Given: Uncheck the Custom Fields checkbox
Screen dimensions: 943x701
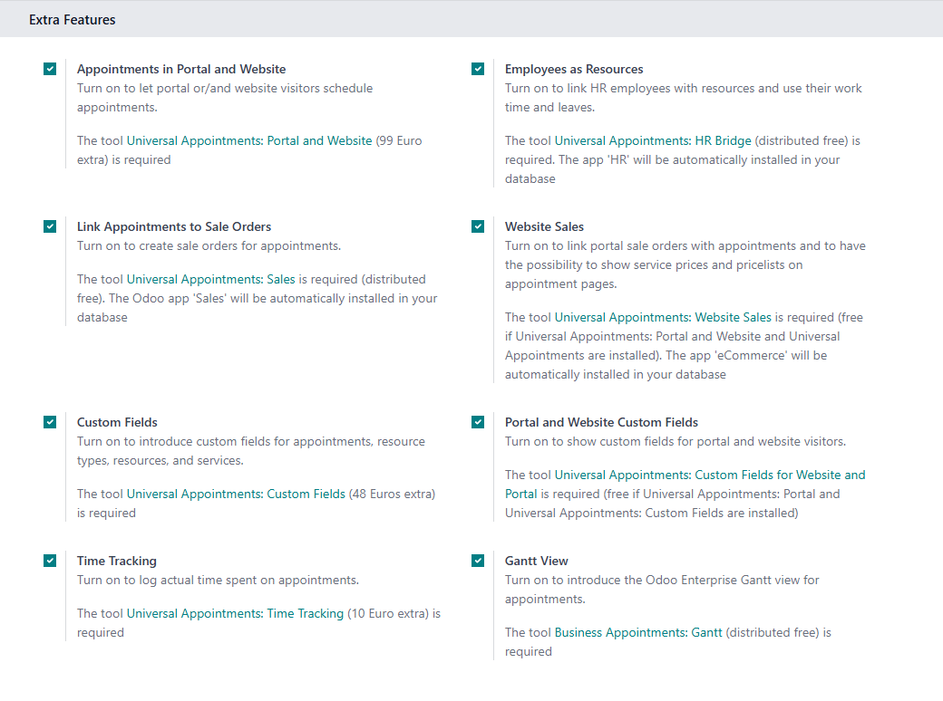Looking at the screenshot, I should click(x=50, y=422).
